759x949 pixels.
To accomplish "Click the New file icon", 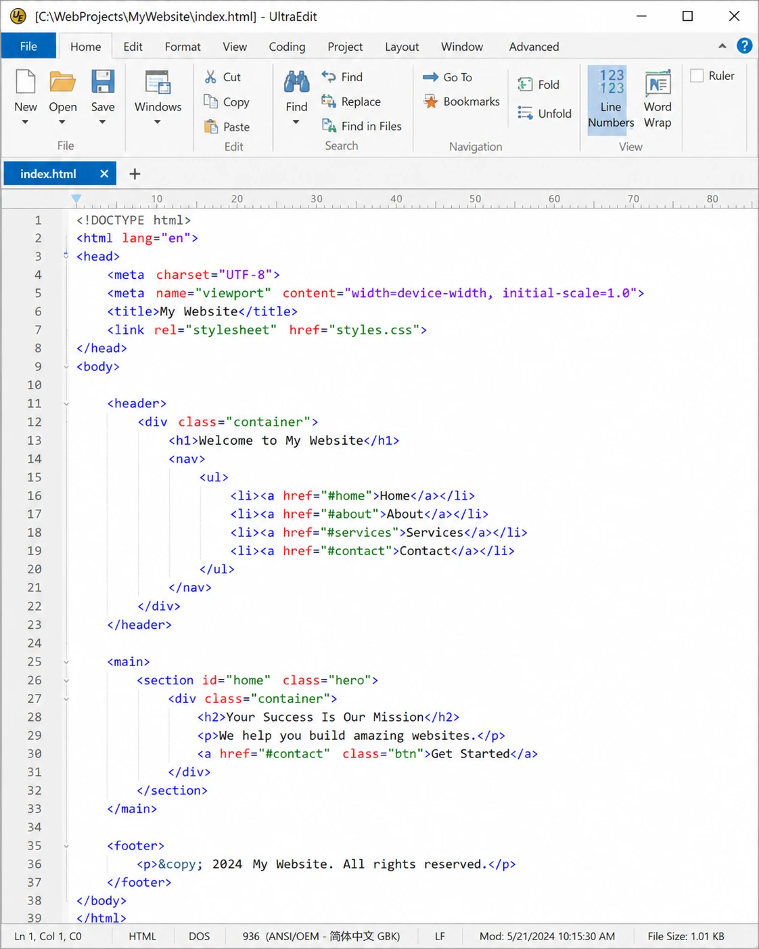I will [26, 82].
